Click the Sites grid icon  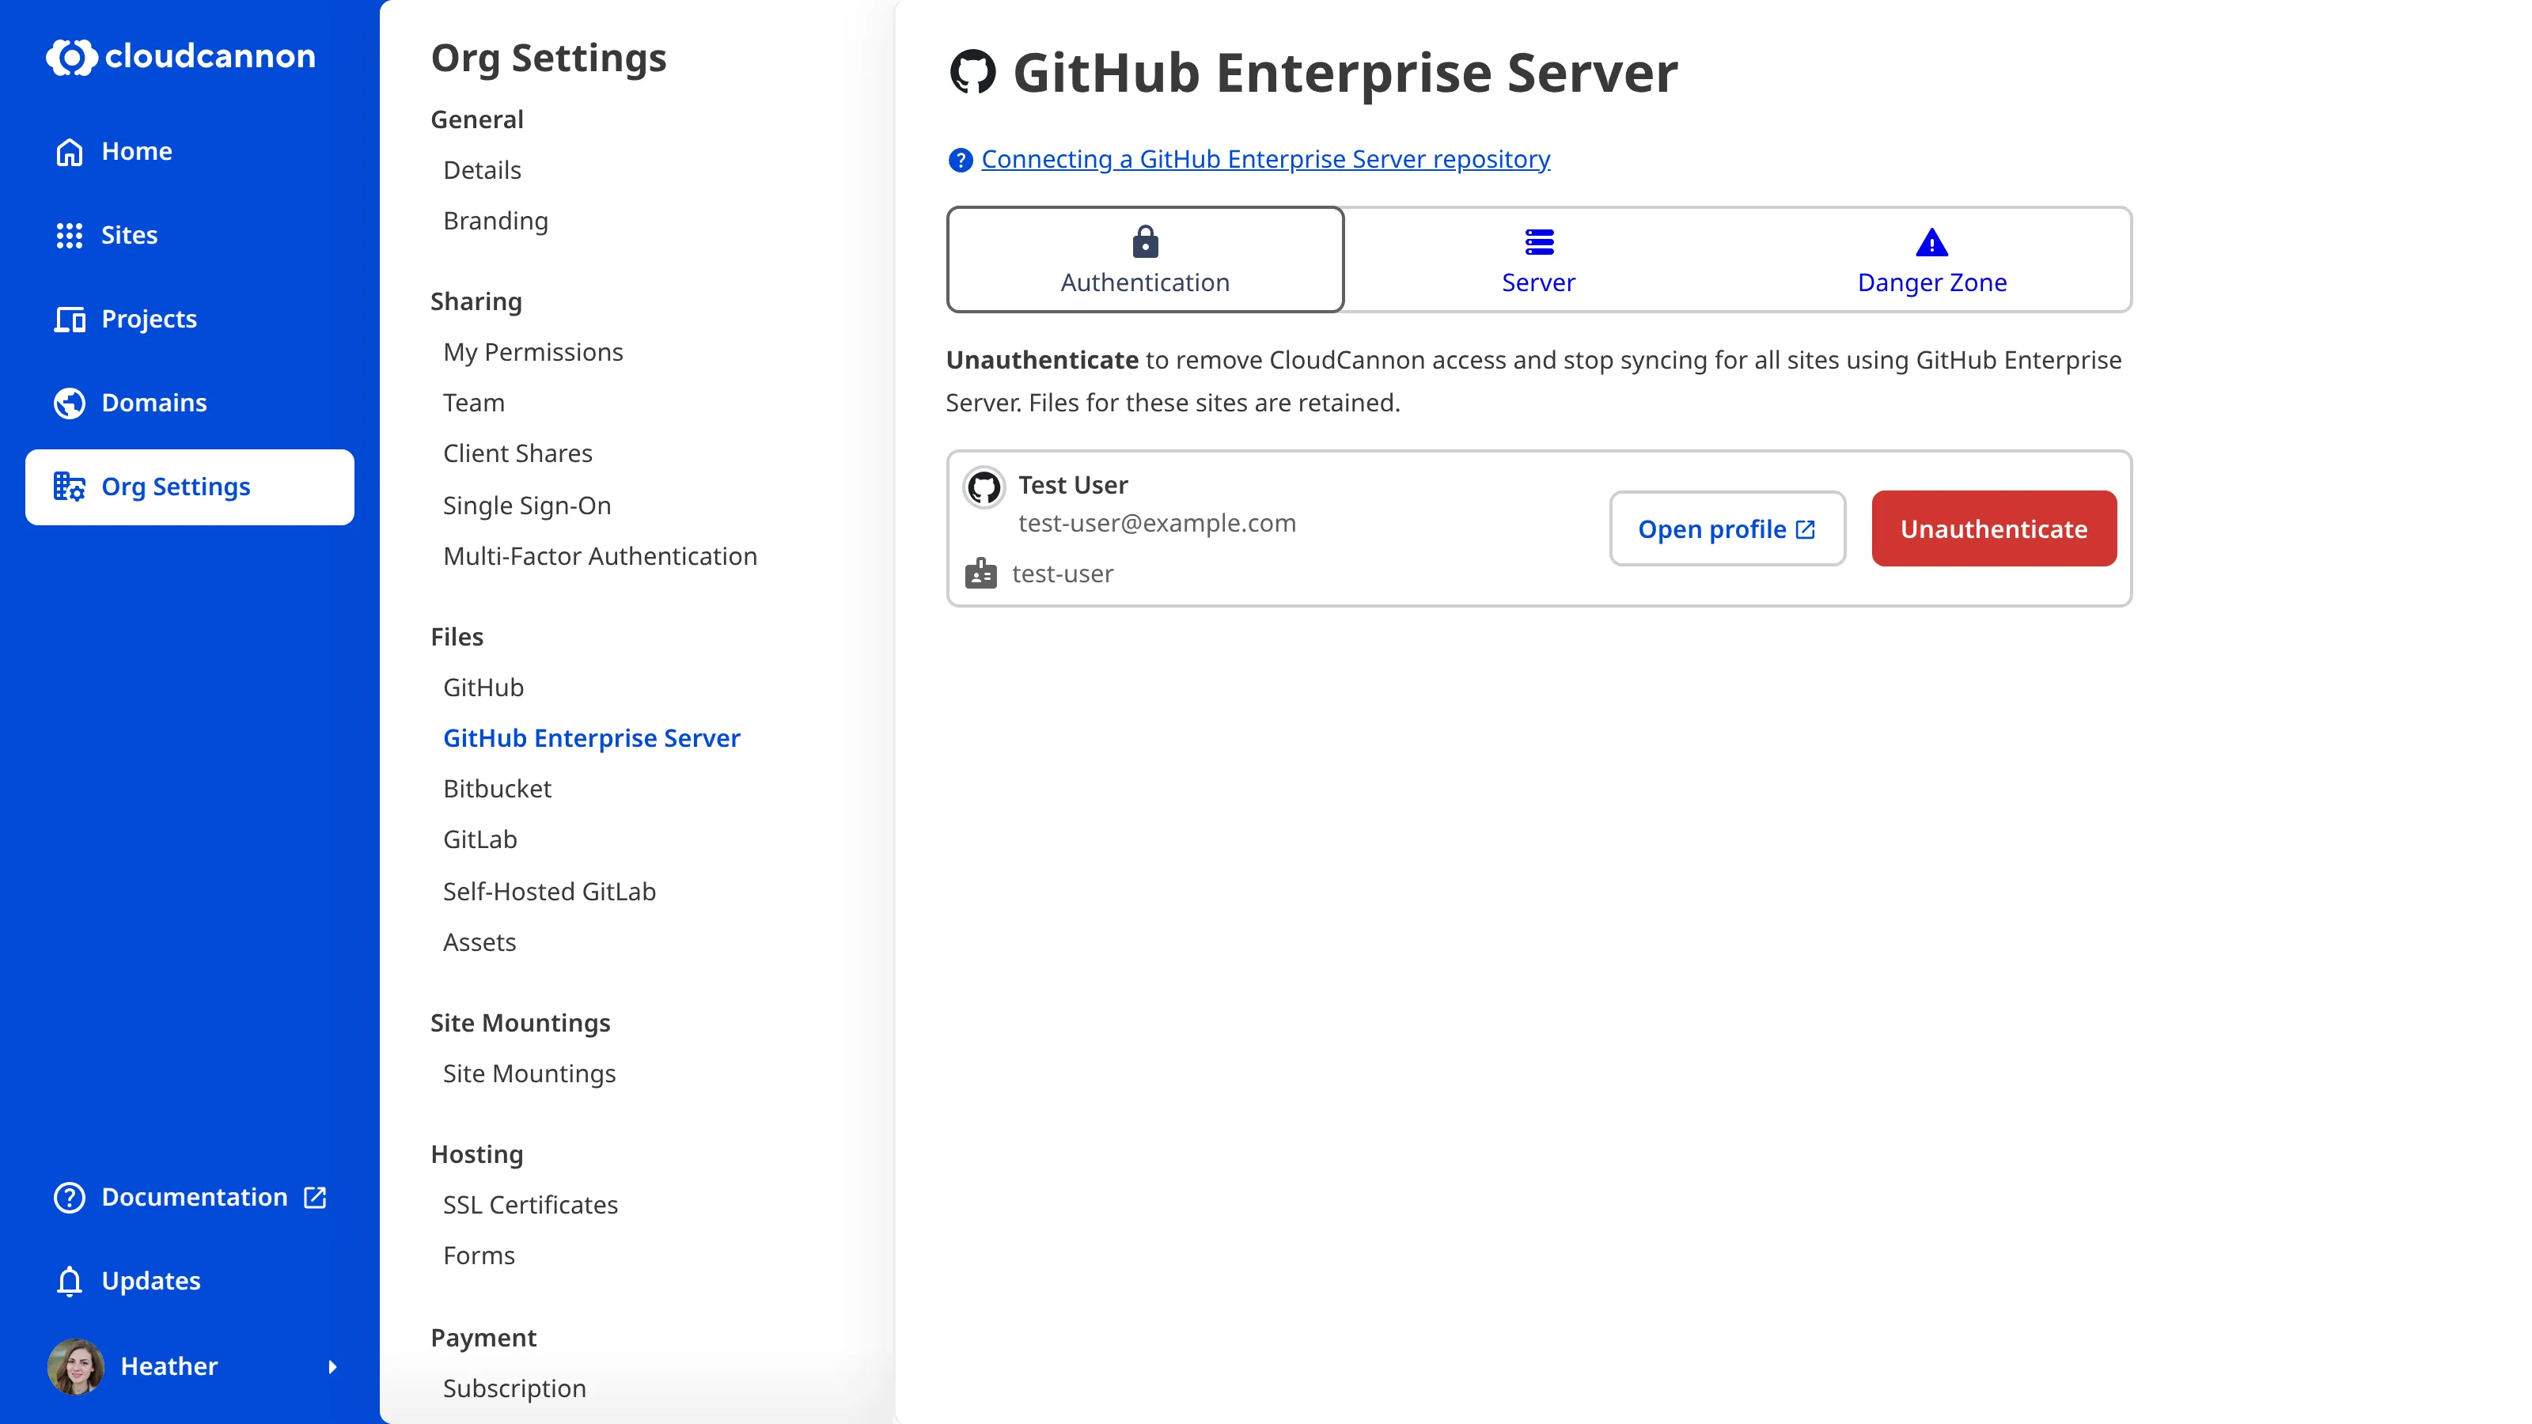point(69,235)
